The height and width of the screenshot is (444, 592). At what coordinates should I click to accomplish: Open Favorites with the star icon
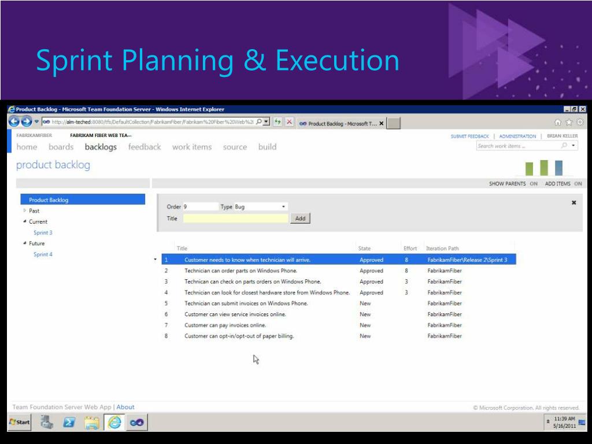[x=569, y=122]
